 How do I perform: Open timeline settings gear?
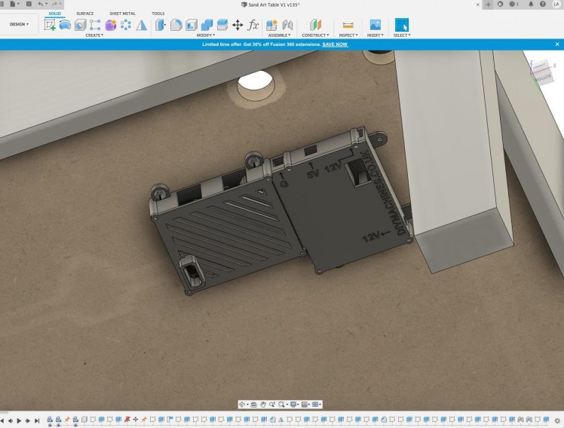click(557, 420)
